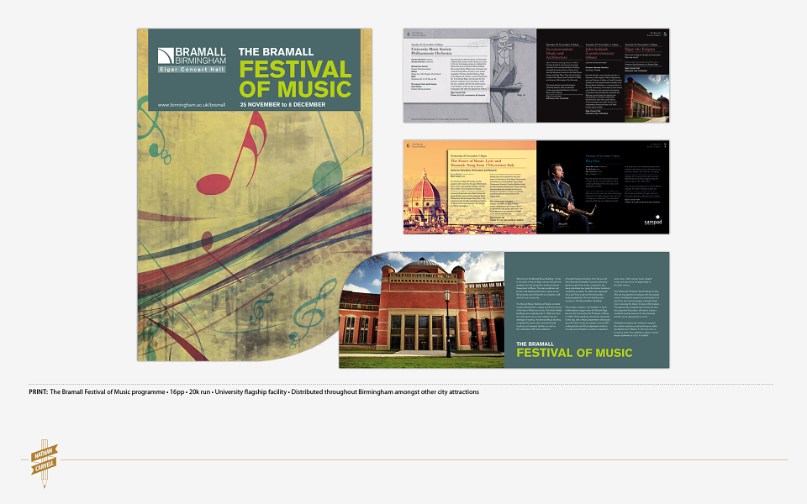Image resolution: width=807 pixels, height=504 pixels.
Task: Click the PRINT project caption text
Action: coord(254,392)
